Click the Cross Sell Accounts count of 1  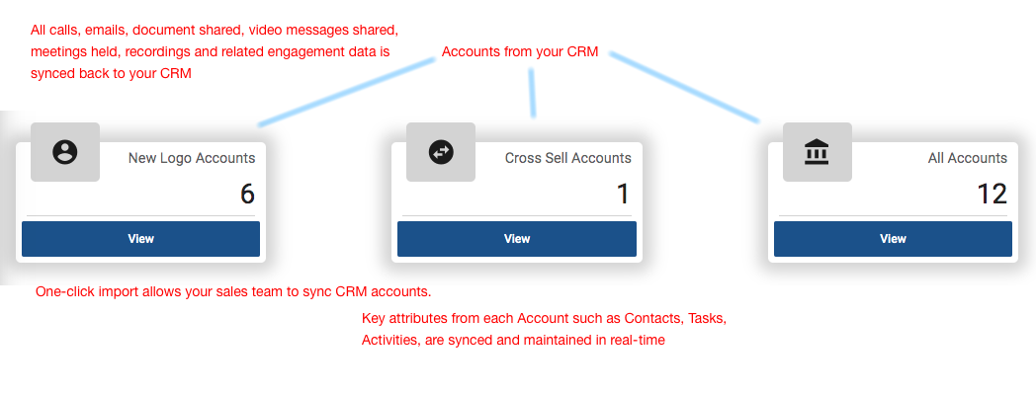(623, 195)
